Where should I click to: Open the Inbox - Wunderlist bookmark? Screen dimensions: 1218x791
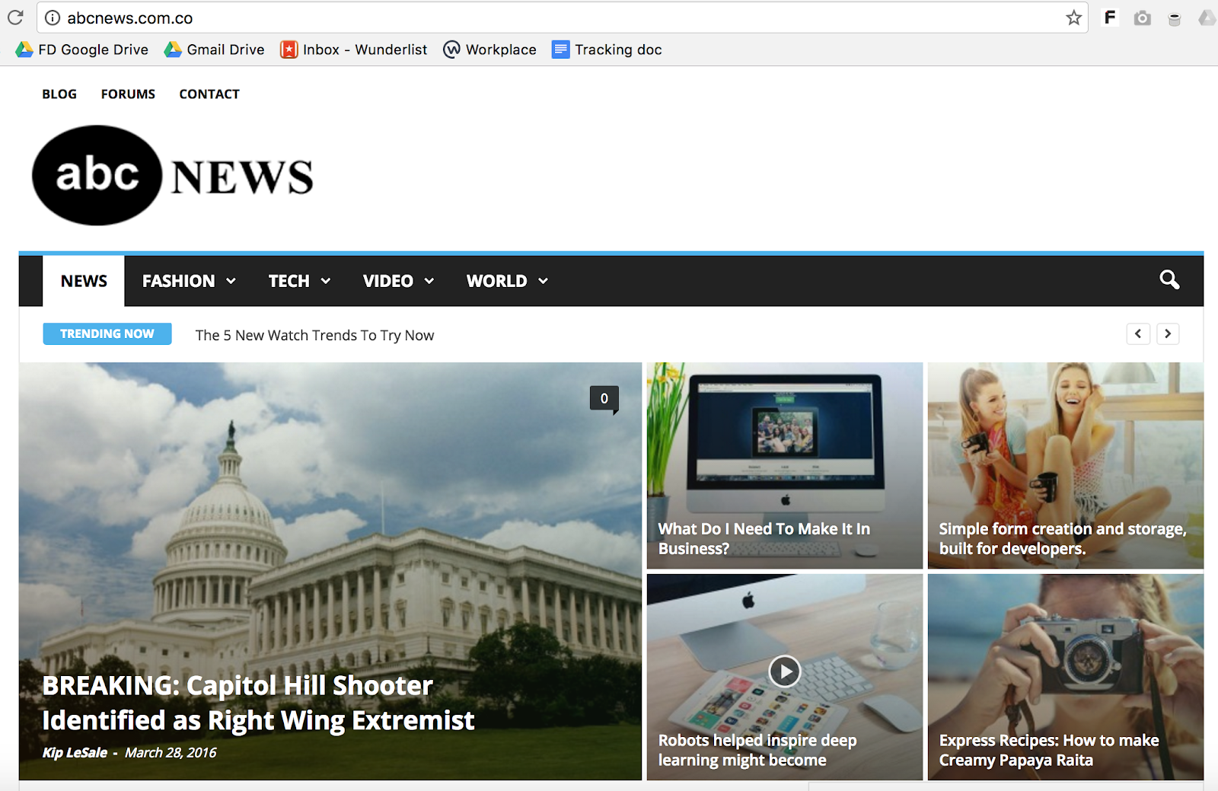tap(354, 49)
